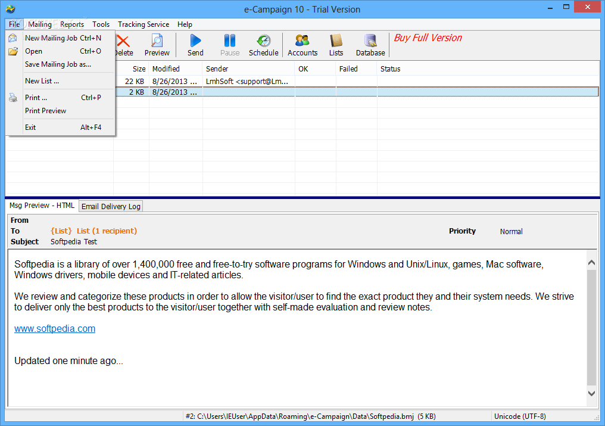
Task: Click the 'Updated one minute ago...' text
Action: pyautogui.click(x=68, y=360)
